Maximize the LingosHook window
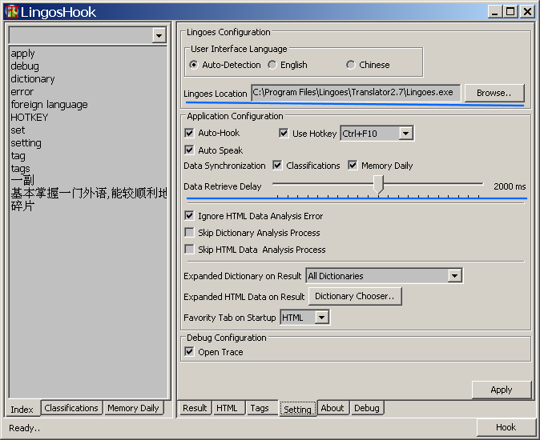Viewport: 540px width, 440px height. point(510,12)
